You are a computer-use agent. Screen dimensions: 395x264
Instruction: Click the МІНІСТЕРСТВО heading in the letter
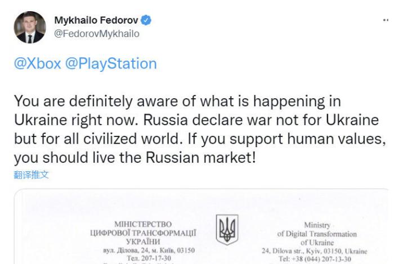click(143, 224)
